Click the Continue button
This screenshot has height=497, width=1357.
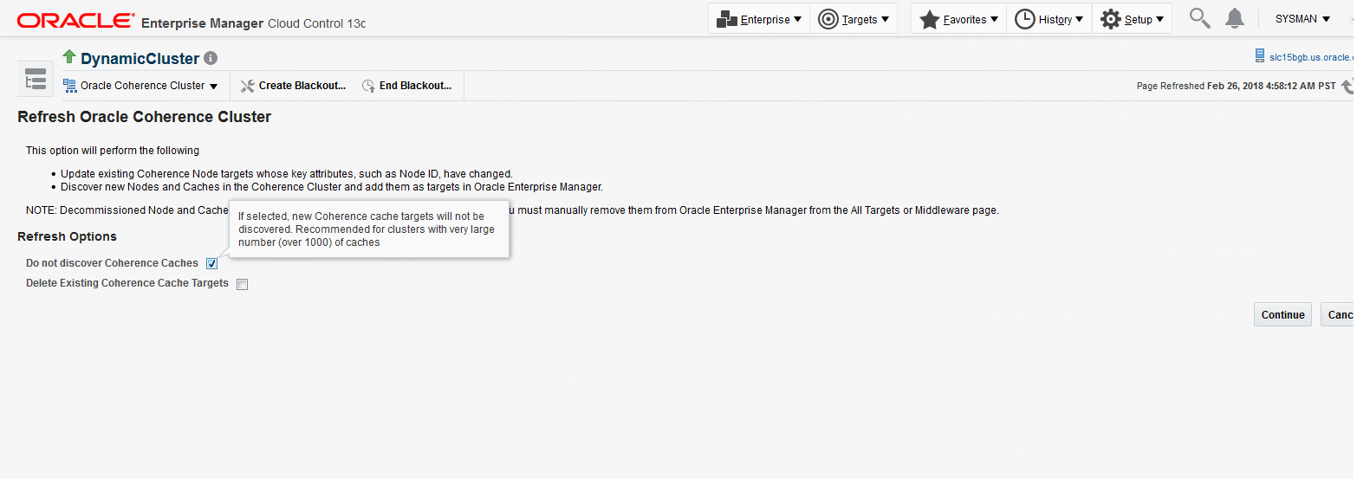point(1282,314)
